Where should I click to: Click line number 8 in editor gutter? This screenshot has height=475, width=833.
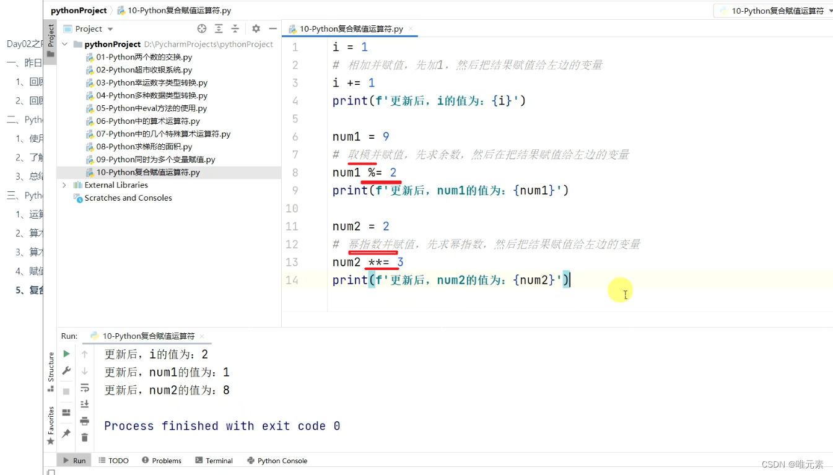click(295, 173)
